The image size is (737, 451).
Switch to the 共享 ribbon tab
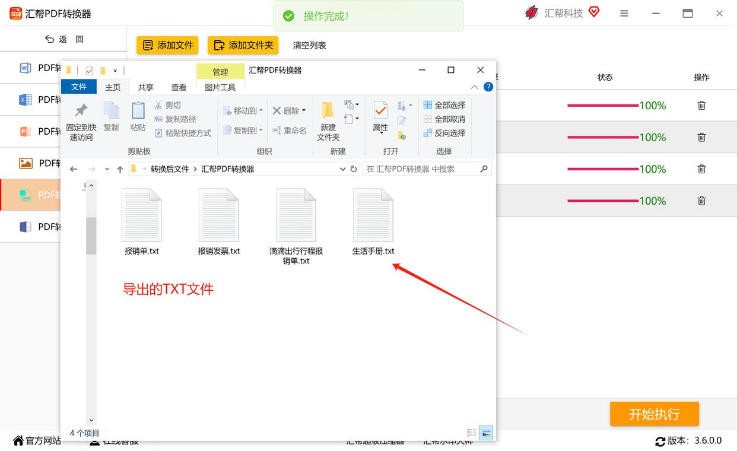146,87
